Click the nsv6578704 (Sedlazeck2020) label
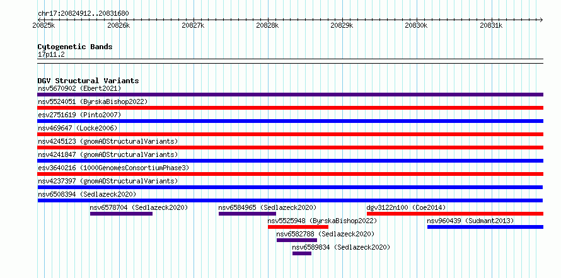Screen dimensions: 561x278 coord(139,207)
